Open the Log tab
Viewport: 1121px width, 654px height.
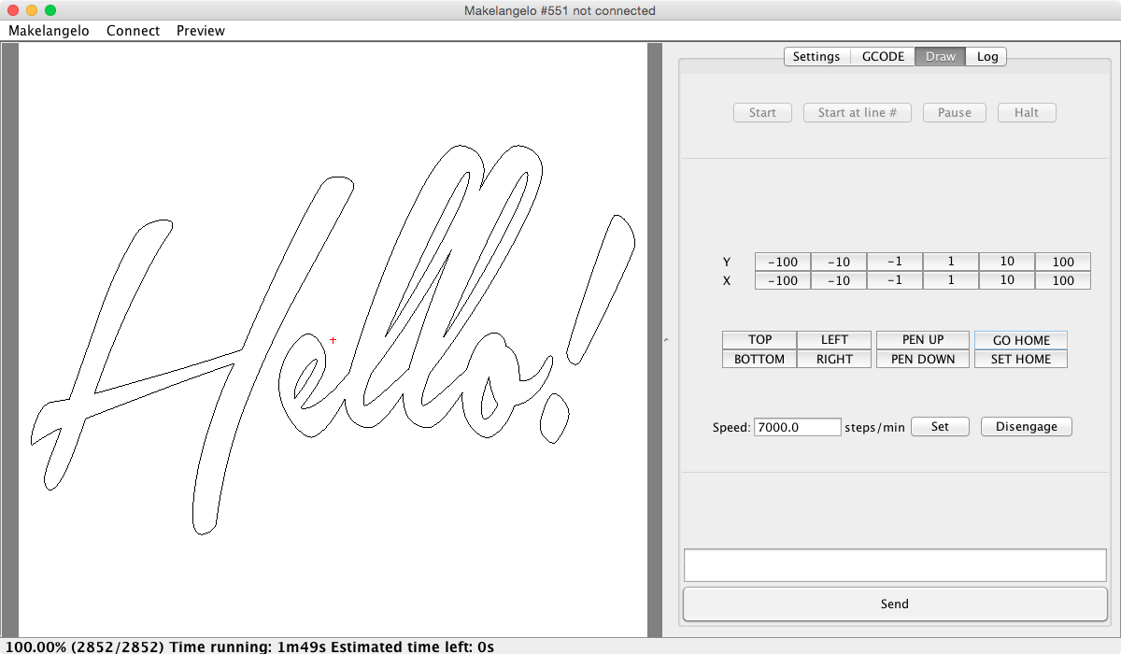tap(986, 57)
